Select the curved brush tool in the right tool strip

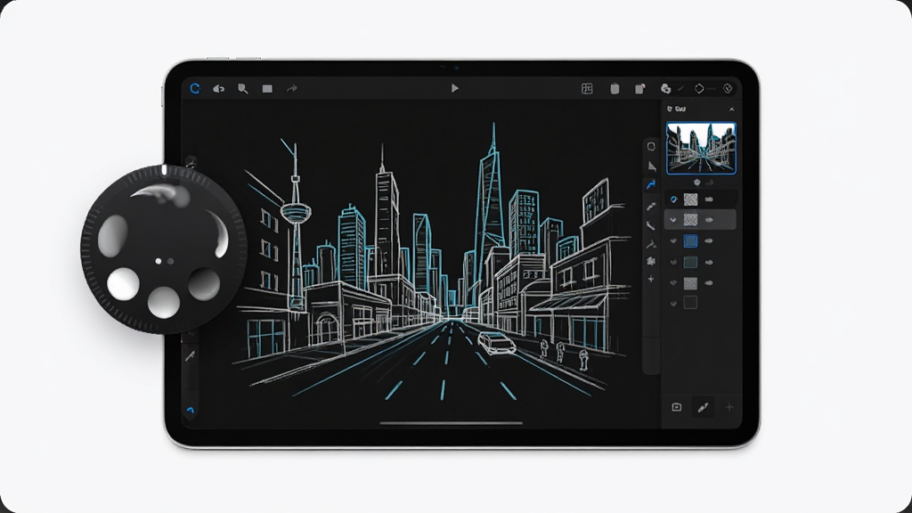[x=651, y=225]
